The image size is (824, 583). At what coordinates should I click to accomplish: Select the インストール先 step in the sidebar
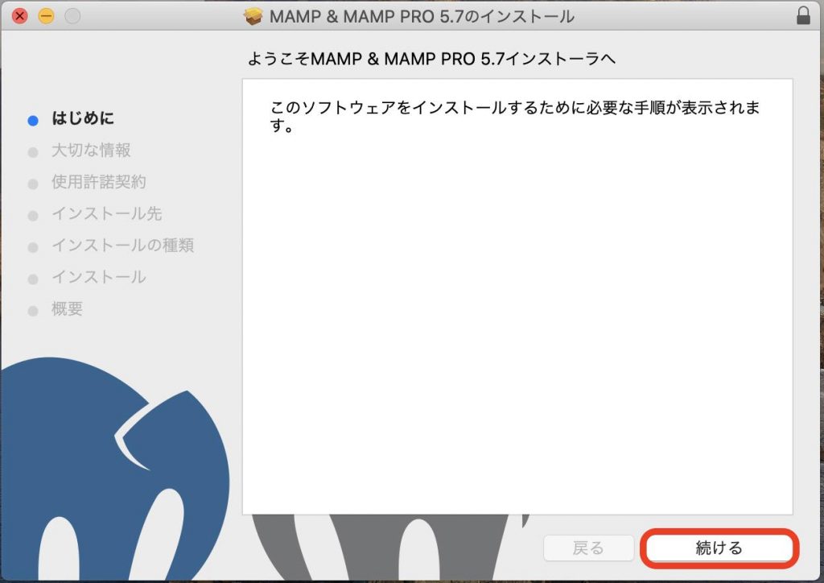tap(107, 213)
